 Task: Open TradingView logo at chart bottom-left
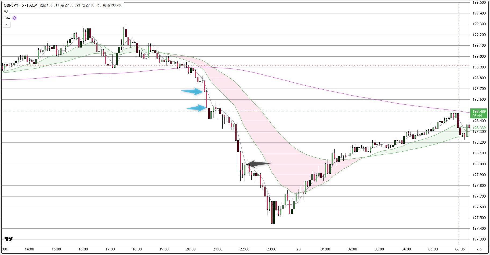tap(9, 239)
